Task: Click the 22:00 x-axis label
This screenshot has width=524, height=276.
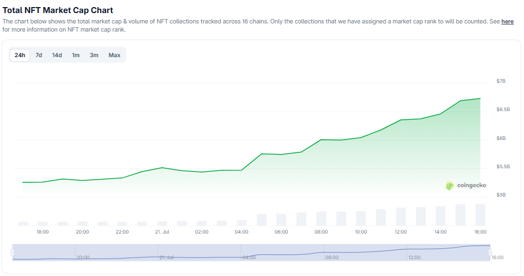Action: (122, 232)
